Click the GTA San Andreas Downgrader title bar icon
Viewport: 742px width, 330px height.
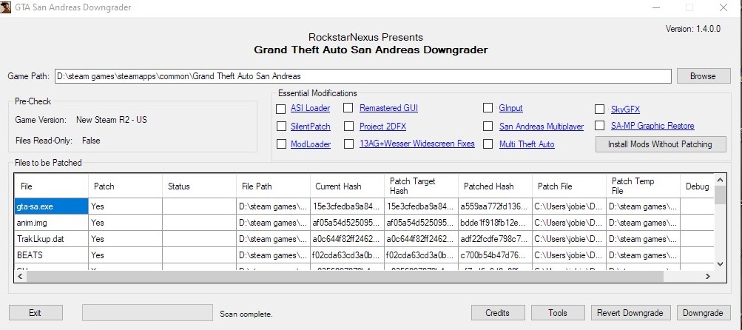(7, 7)
